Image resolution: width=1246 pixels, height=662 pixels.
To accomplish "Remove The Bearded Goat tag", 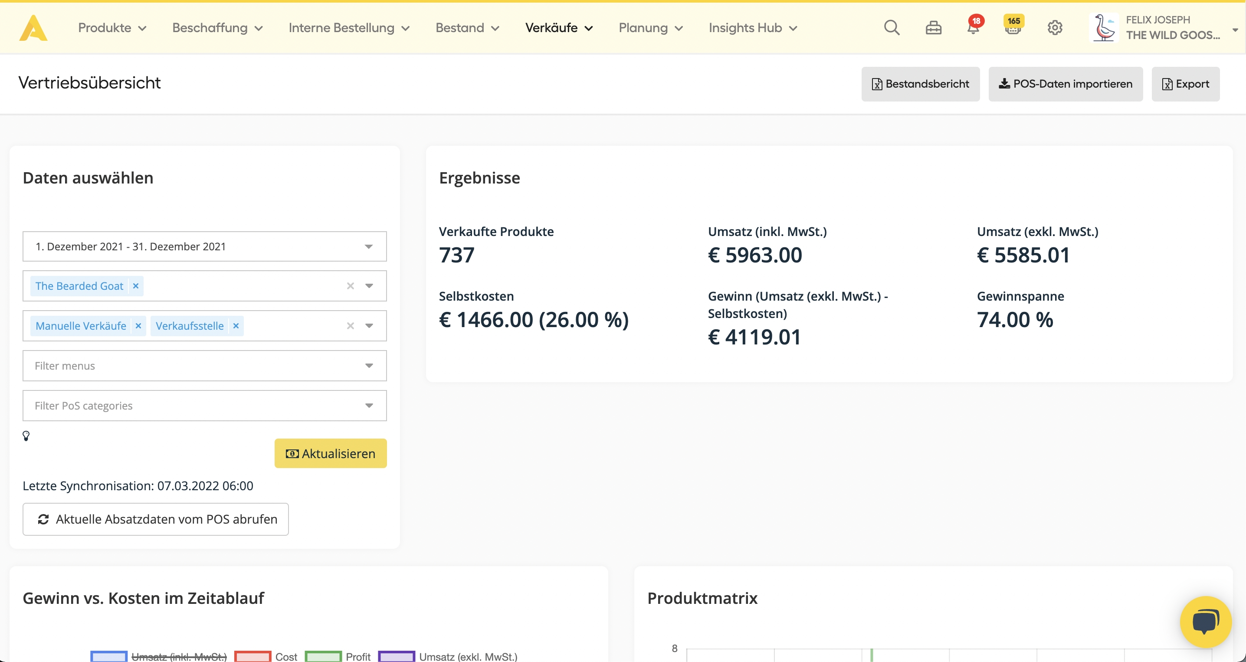I will click(136, 286).
